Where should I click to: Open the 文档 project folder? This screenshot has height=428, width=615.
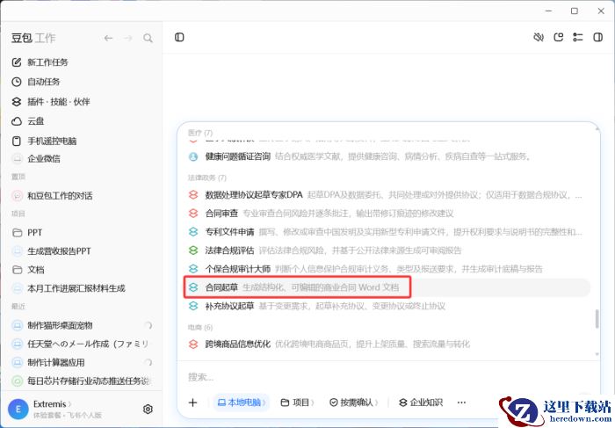(36, 270)
